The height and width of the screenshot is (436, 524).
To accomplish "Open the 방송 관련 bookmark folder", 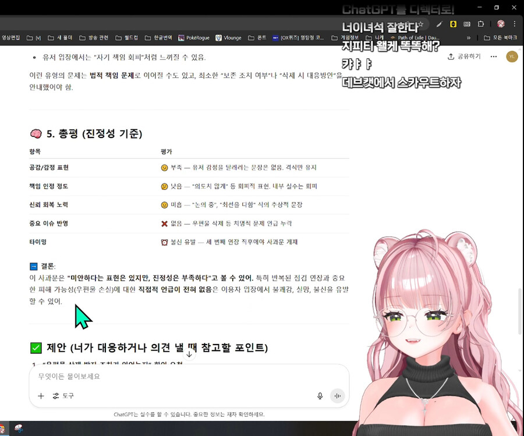I will (94, 38).
